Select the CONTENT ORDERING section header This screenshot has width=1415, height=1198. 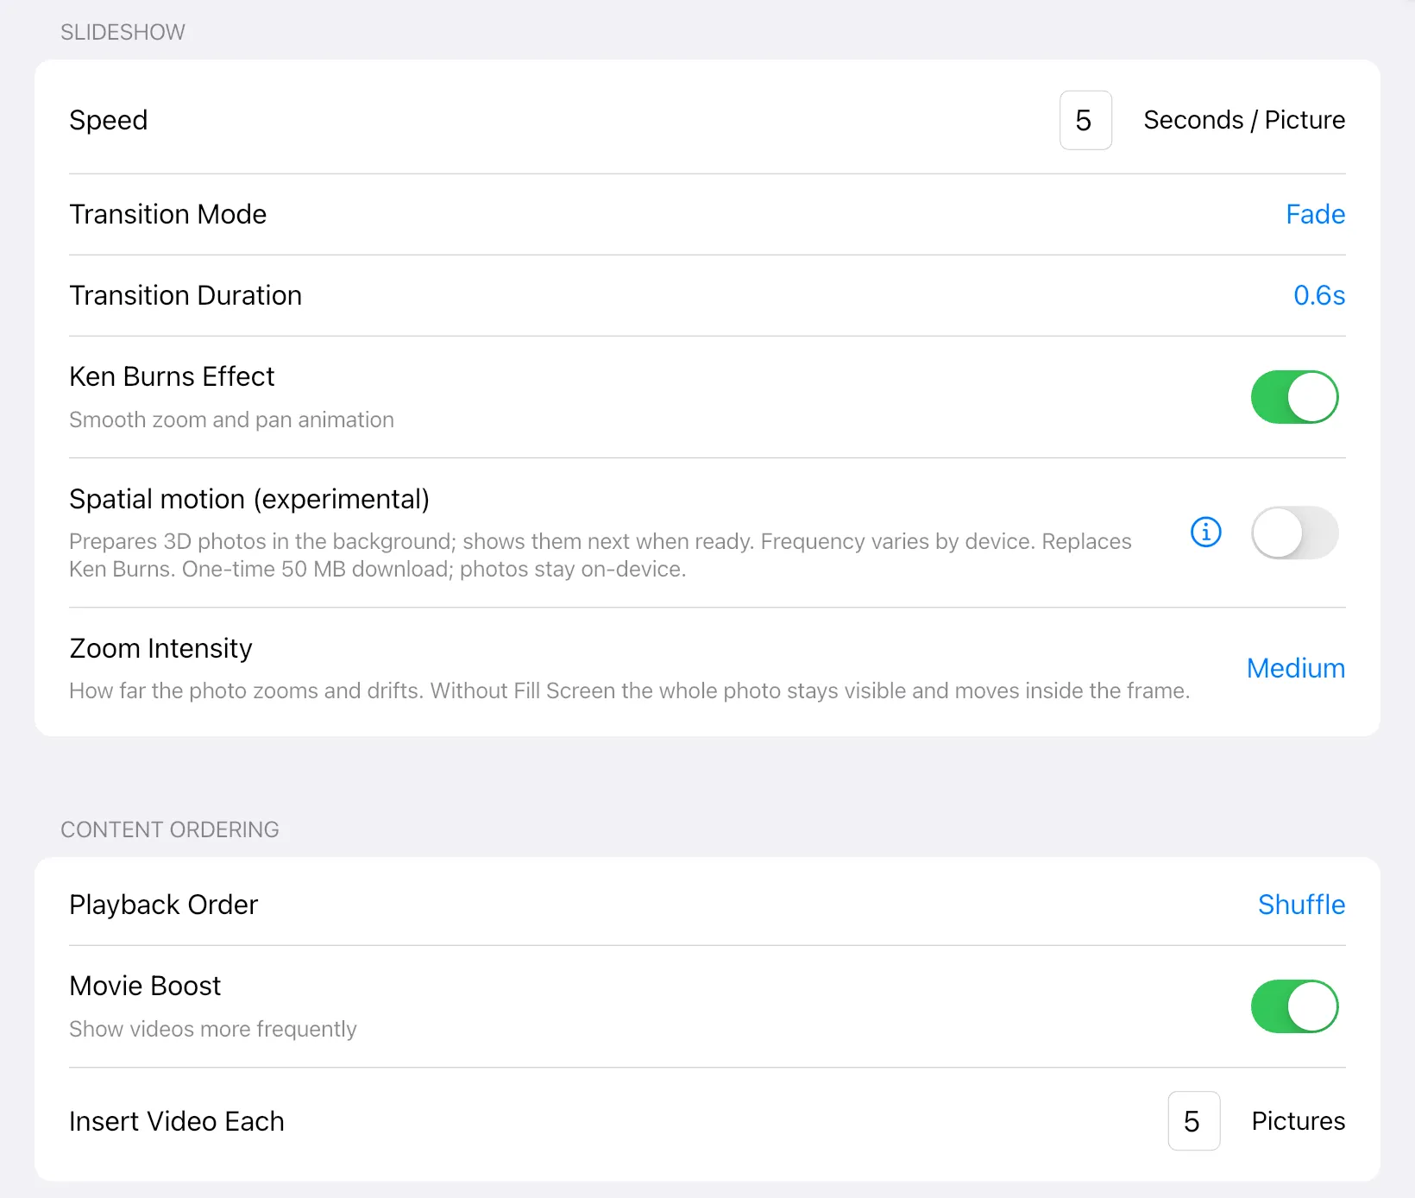(x=170, y=829)
